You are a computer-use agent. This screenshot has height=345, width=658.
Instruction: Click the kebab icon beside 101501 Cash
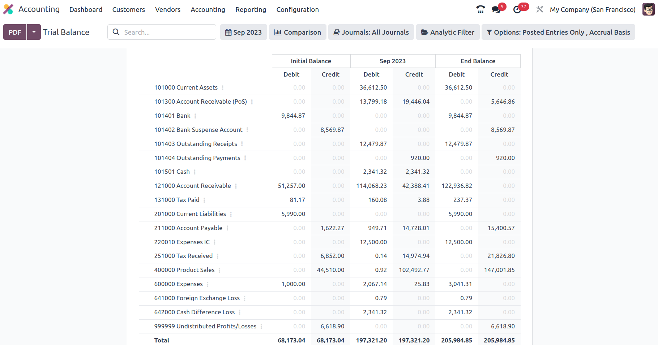195,172
